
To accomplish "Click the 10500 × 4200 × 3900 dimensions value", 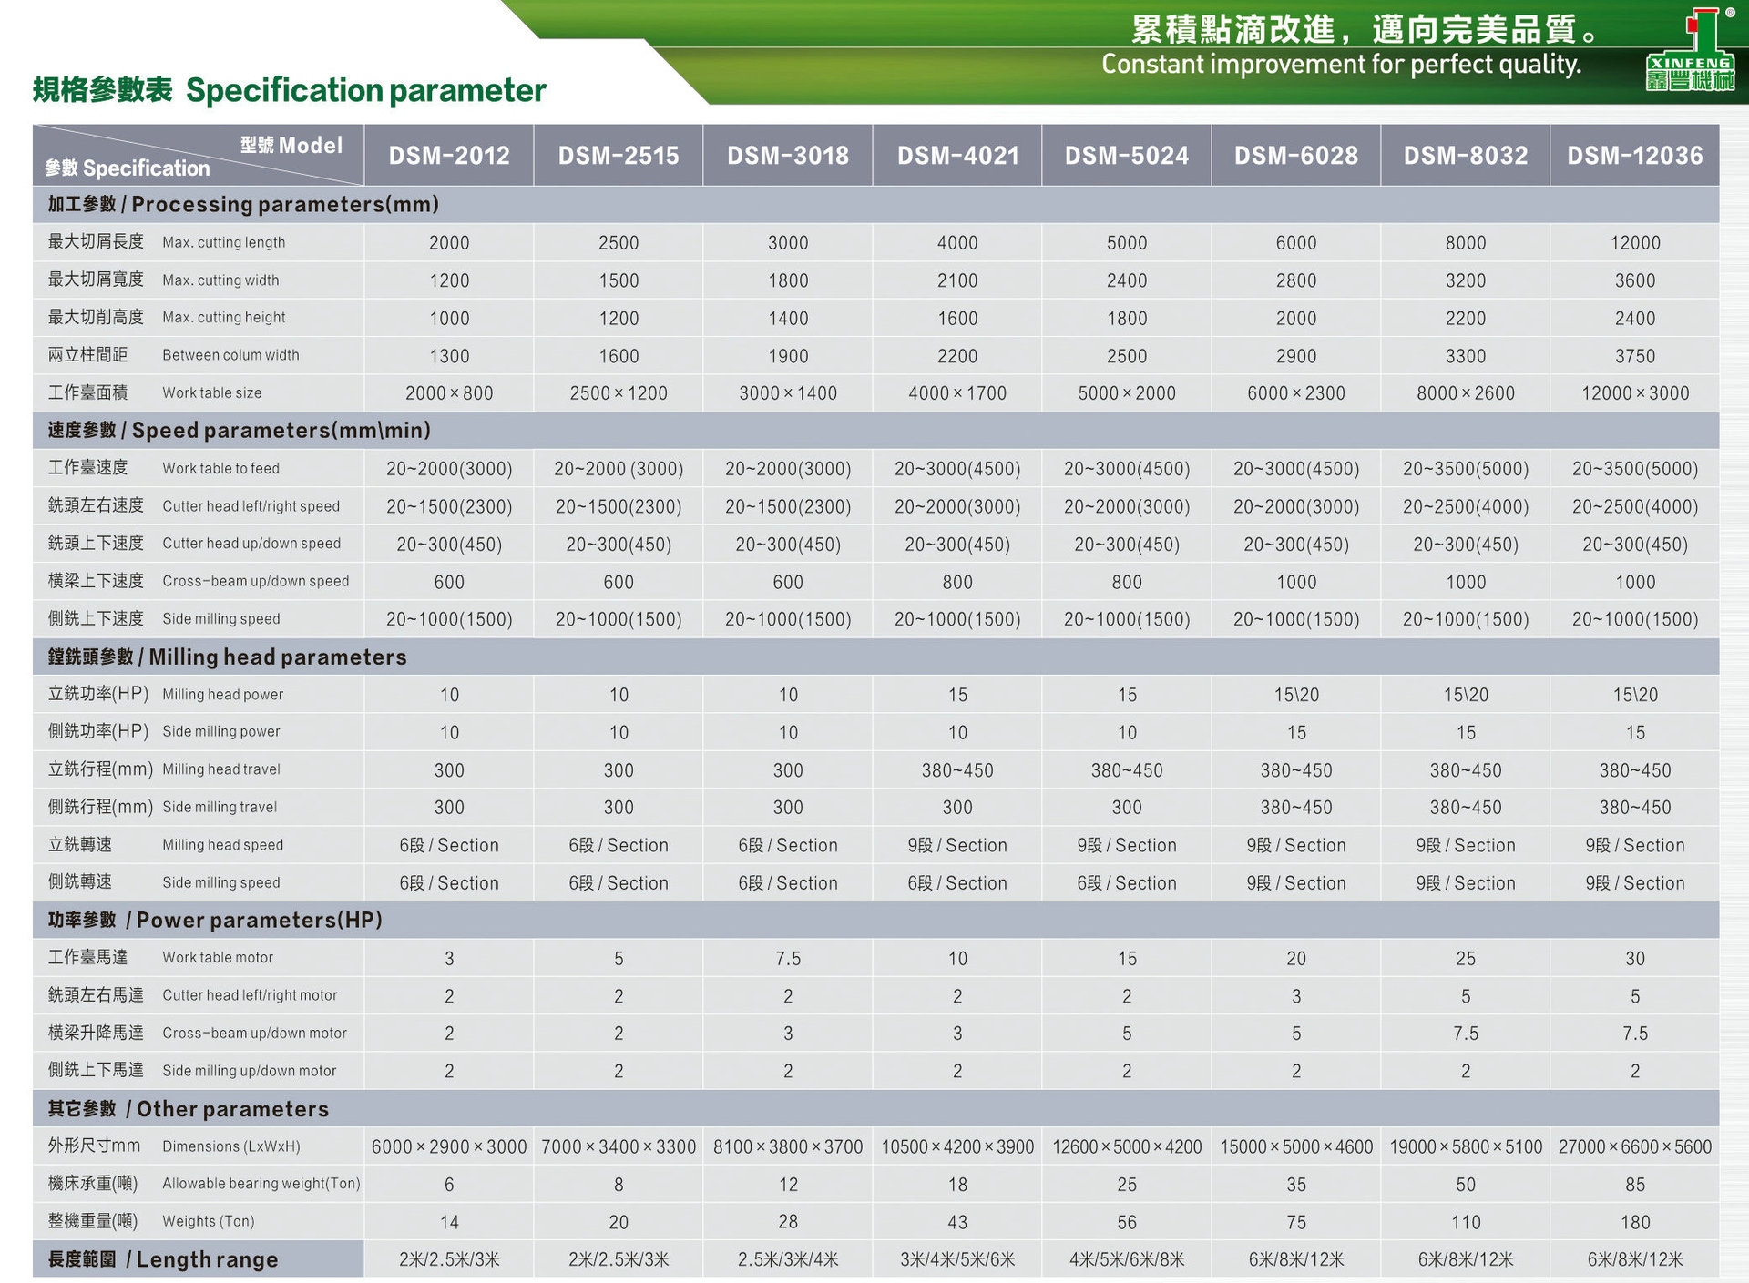I will coord(957,1147).
